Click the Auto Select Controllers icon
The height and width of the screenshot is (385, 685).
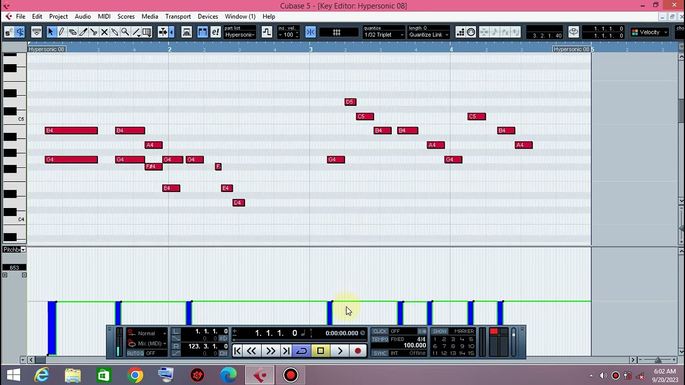(187, 32)
